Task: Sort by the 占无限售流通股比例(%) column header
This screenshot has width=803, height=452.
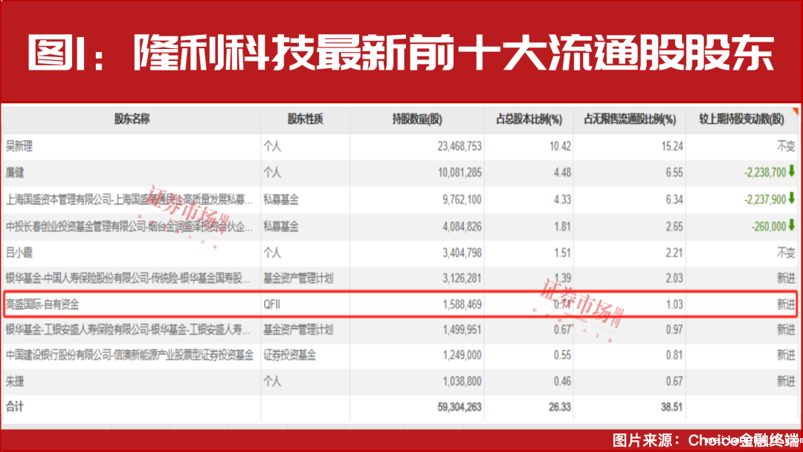Action: [x=630, y=119]
